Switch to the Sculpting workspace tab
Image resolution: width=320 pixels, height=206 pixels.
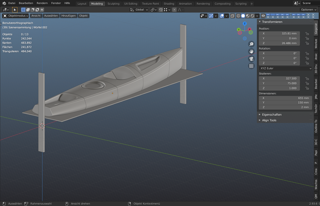point(113,4)
